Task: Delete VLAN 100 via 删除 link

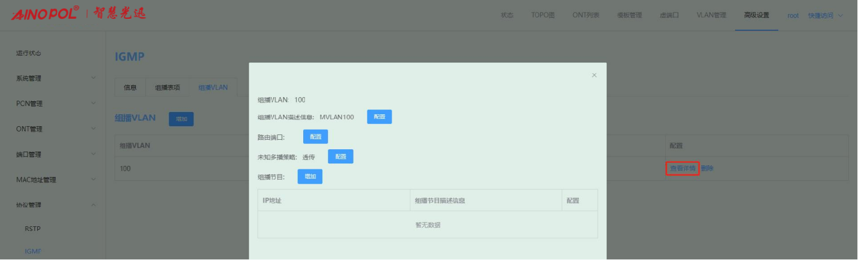Action: (707, 169)
